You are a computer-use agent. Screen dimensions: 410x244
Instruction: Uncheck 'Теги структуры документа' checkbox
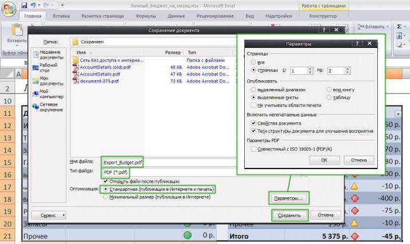point(253,131)
